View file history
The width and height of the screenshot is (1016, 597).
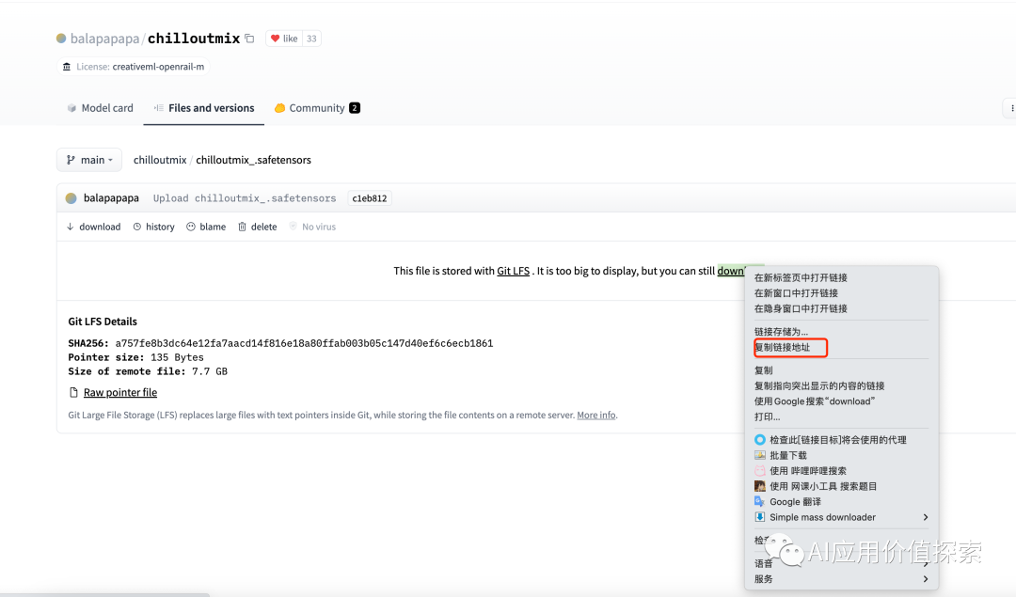click(153, 227)
